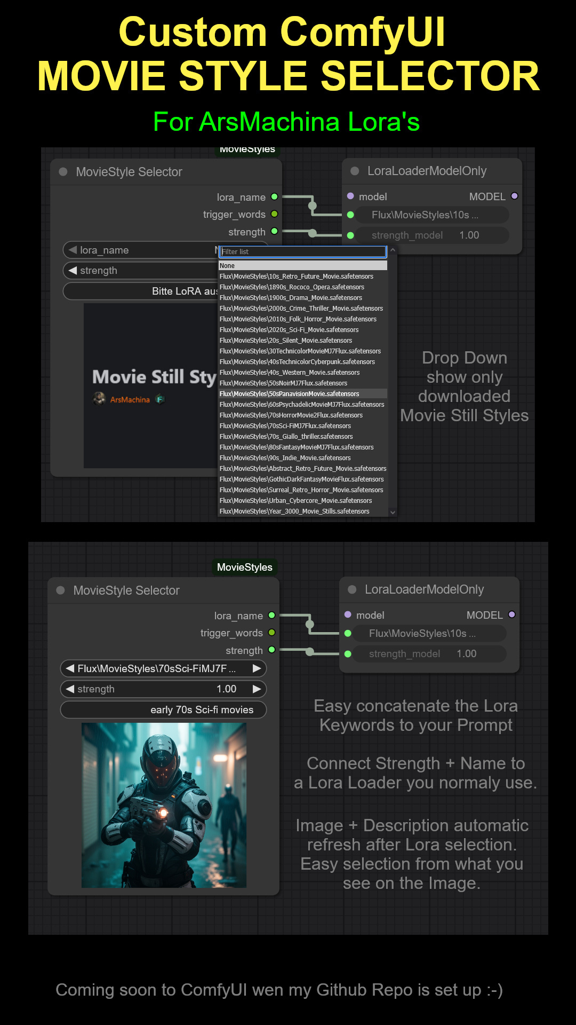The image size is (576, 1025).
Task: Open Flux\MovieStyles\10s combo in lower LoraLoaderModelOnly
Action: (x=430, y=633)
